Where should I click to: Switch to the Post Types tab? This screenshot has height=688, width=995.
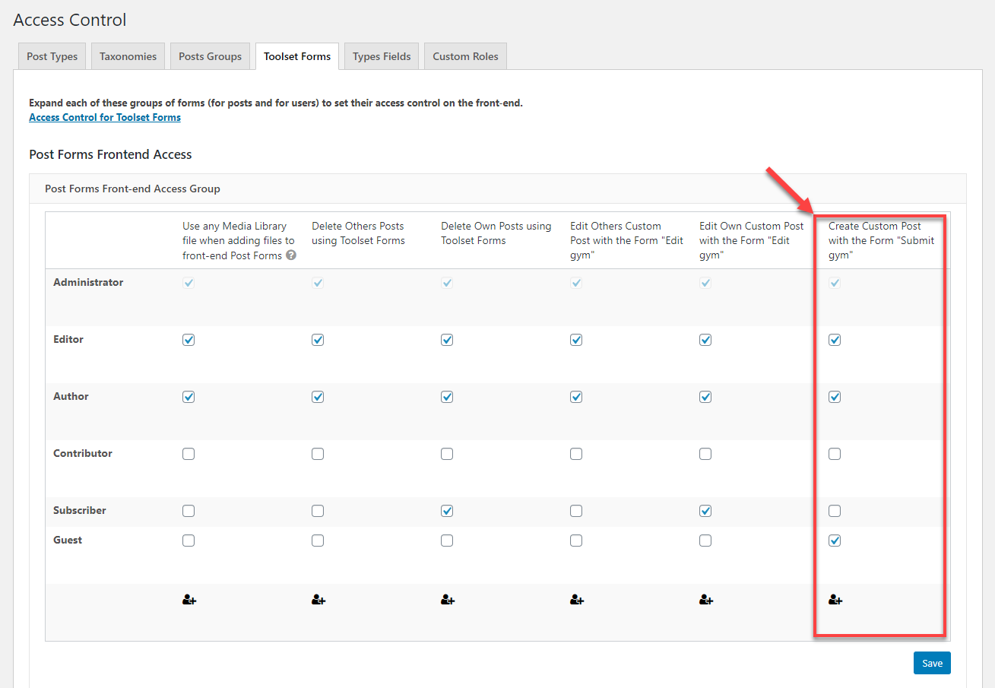51,55
